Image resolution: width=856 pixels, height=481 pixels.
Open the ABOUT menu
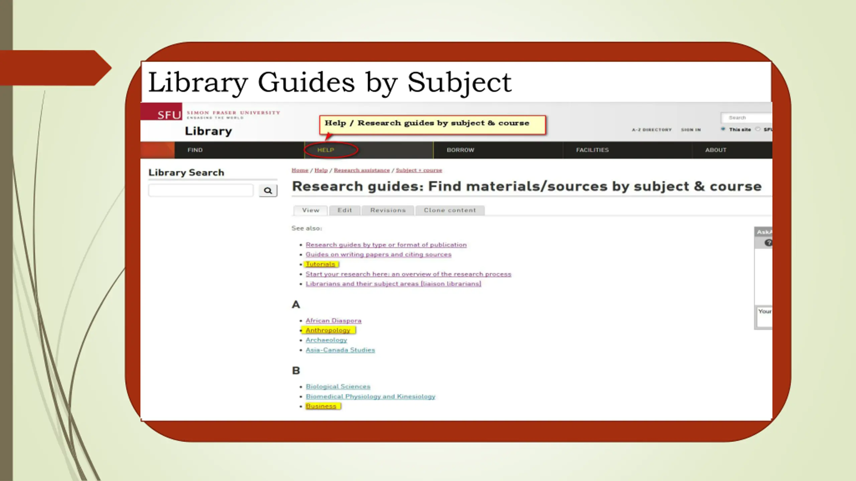click(x=716, y=150)
